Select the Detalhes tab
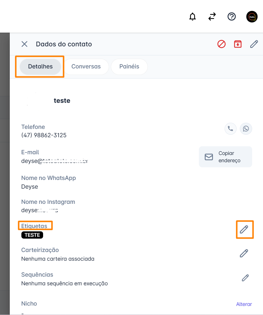263x315 pixels. tap(40, 67)
